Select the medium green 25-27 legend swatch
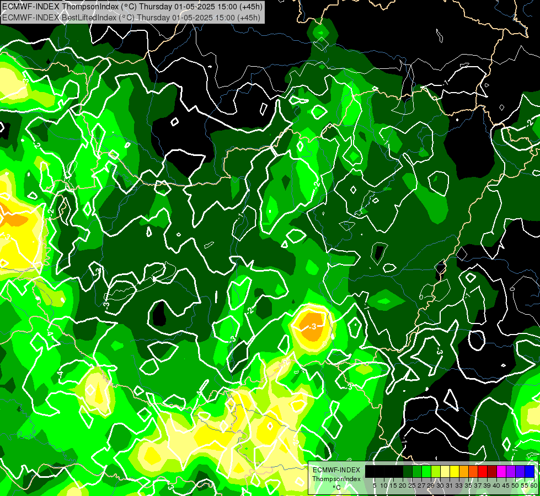The image size is (540, 496). click(x=417, y=471)
